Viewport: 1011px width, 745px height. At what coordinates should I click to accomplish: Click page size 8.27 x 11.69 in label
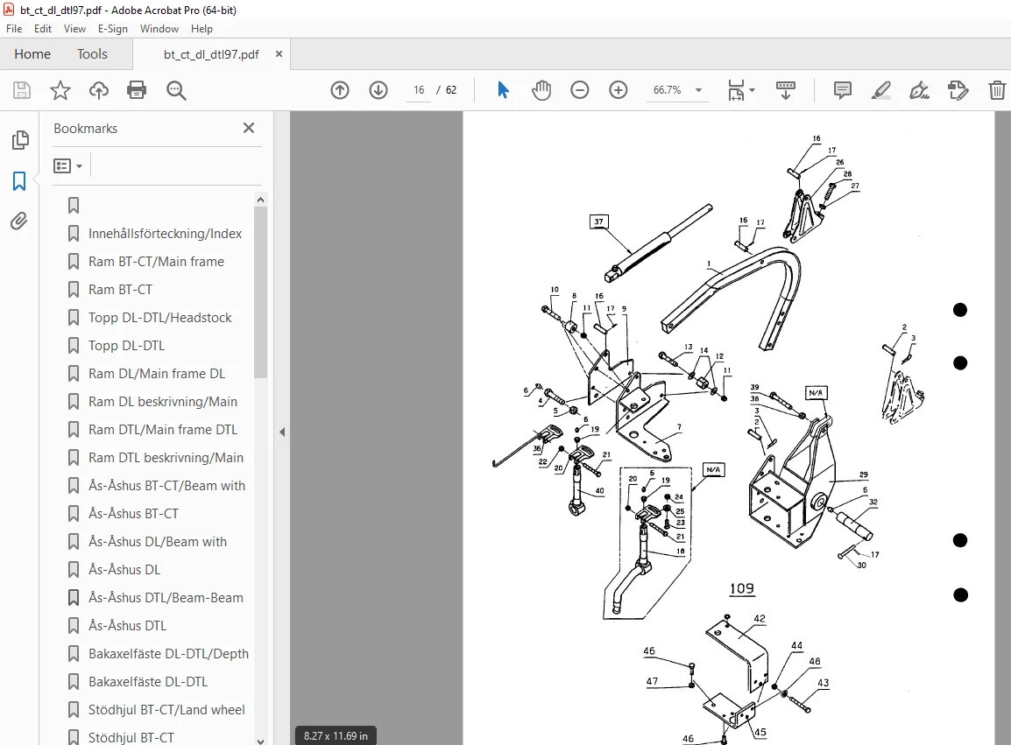336,736
